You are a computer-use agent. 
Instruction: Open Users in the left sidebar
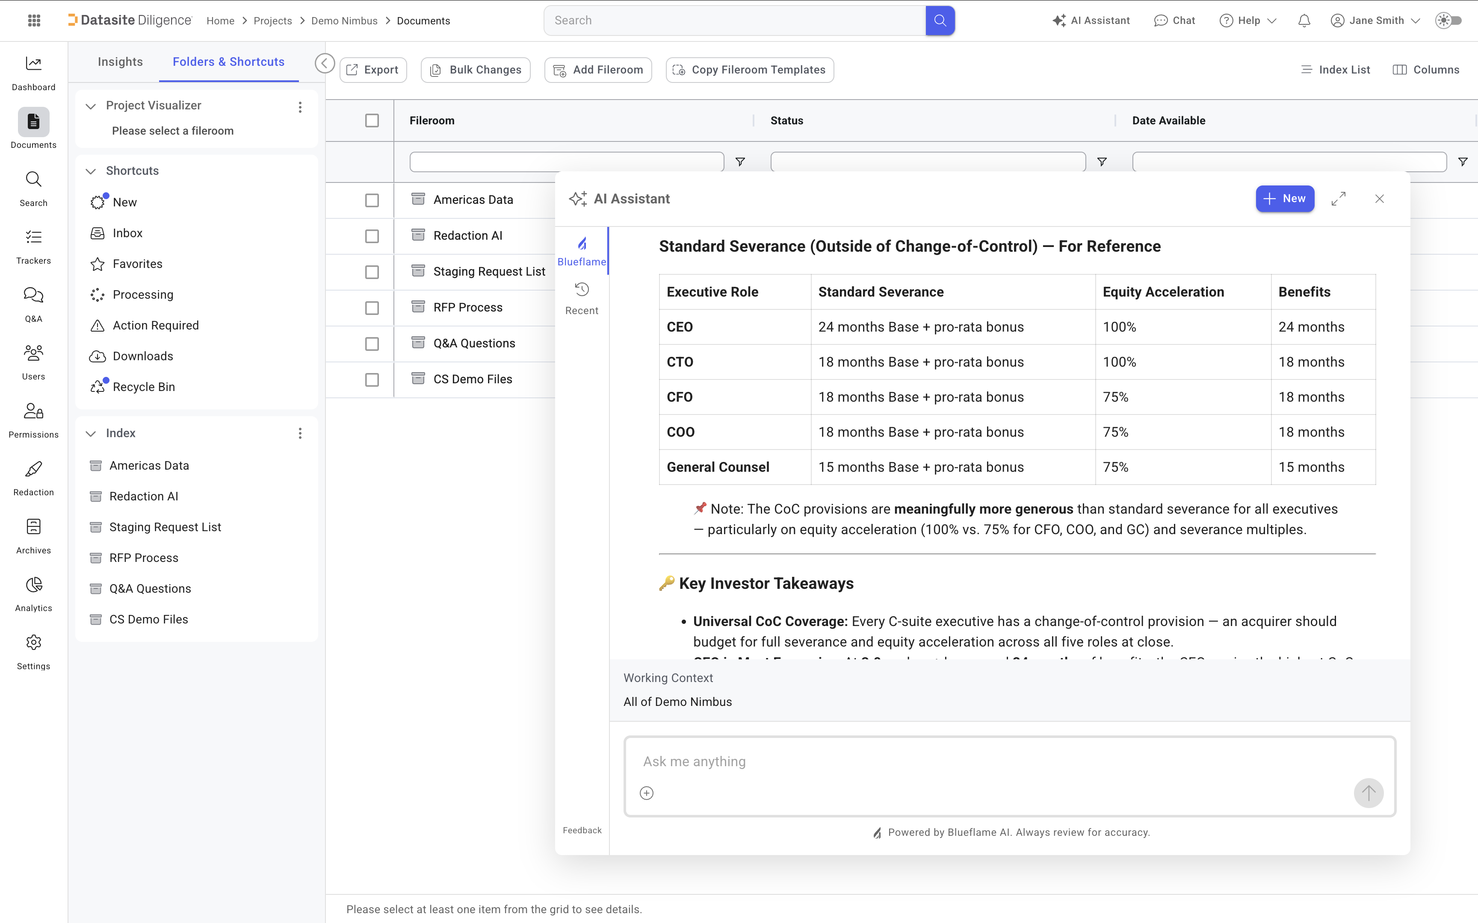pyautogui.click(x=34, y=363)
